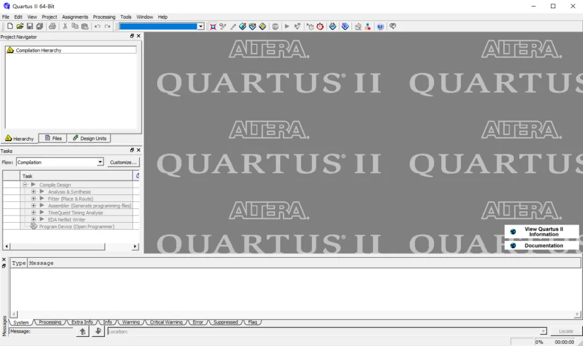
Task: Click the speech bubble toolbar icon
Action: click(x=392, y=26)
